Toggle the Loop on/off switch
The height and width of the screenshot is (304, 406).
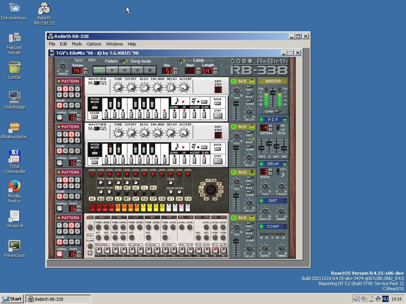(181, 62)
